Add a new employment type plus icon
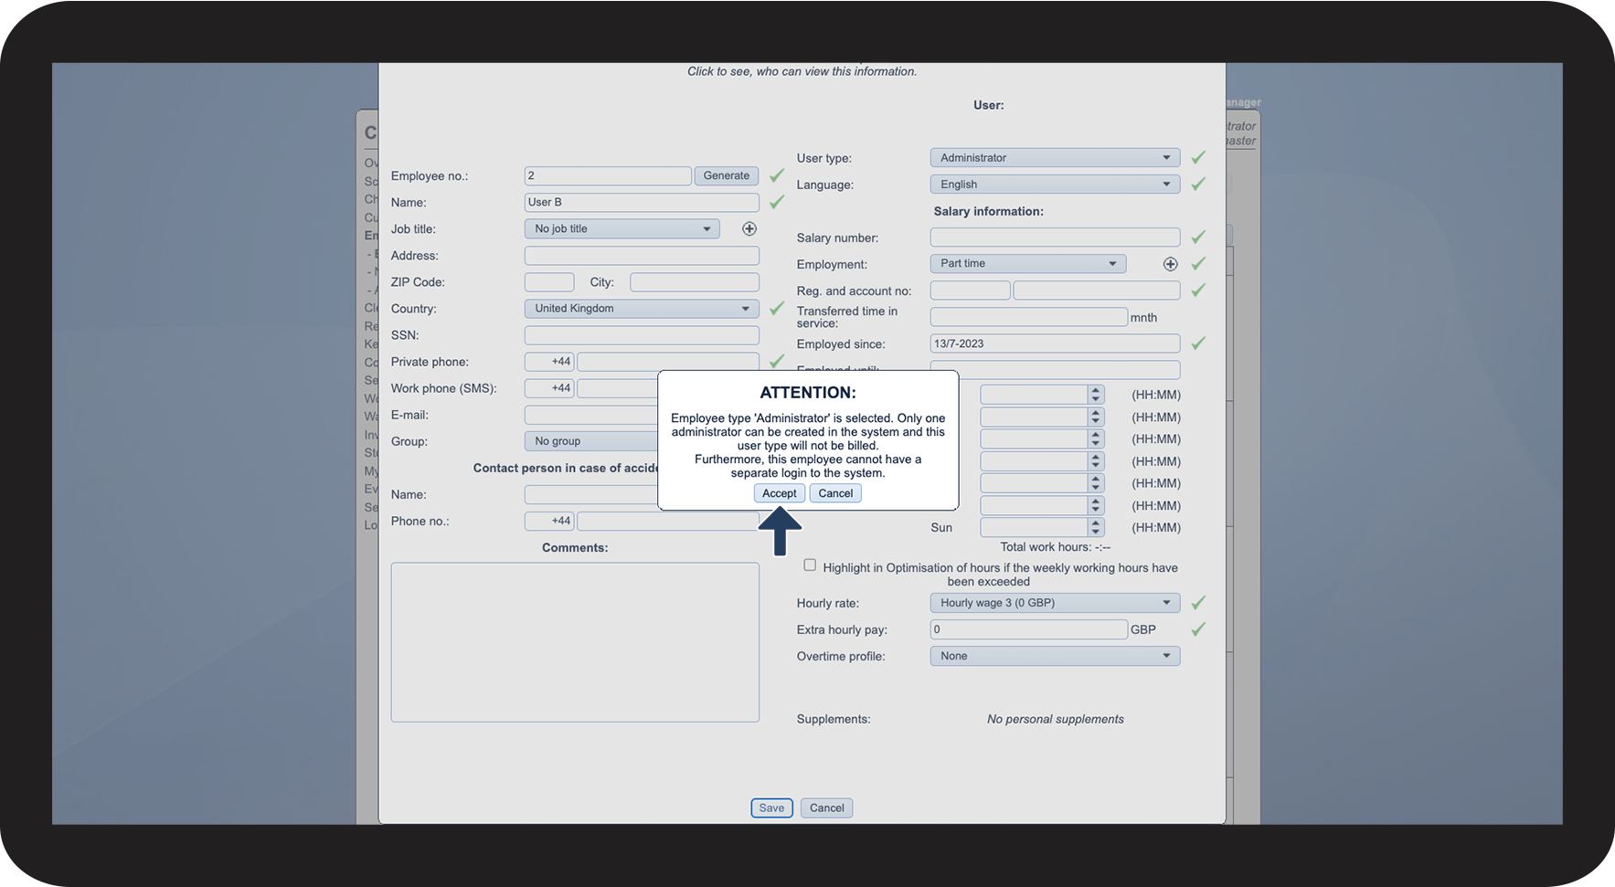This screenshot has width=1615, height=887. click(x=1170, y=264)
